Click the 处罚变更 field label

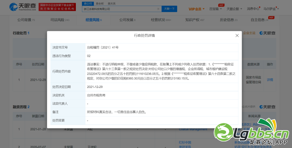58,121
